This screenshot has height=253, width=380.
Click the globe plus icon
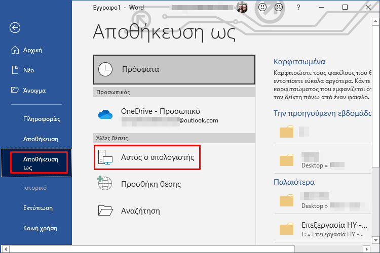[104, 183]
